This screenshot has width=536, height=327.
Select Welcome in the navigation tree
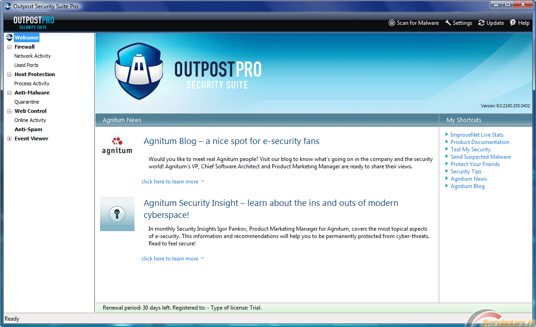click(x=26, y=38)
